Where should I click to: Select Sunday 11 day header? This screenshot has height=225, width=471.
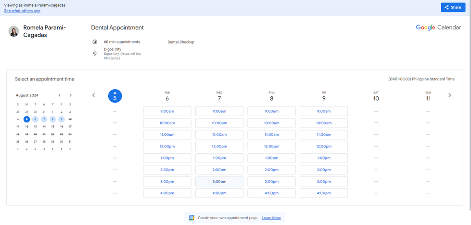(x=428, y=96)
